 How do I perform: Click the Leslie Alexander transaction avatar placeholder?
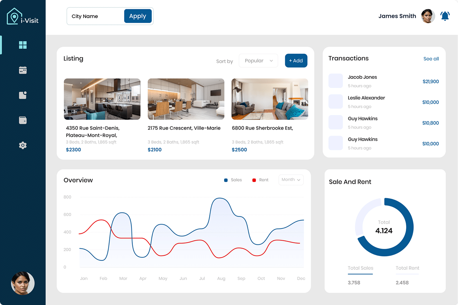coord(336,102)
